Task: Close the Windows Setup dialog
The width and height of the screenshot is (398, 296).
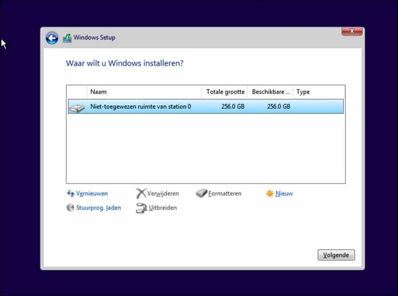Action: [352, 31]
